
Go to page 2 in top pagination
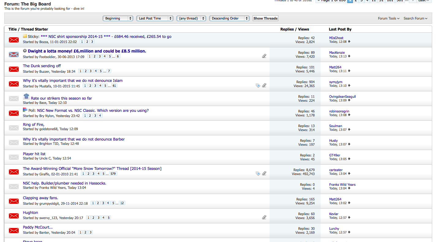point(356,1)
